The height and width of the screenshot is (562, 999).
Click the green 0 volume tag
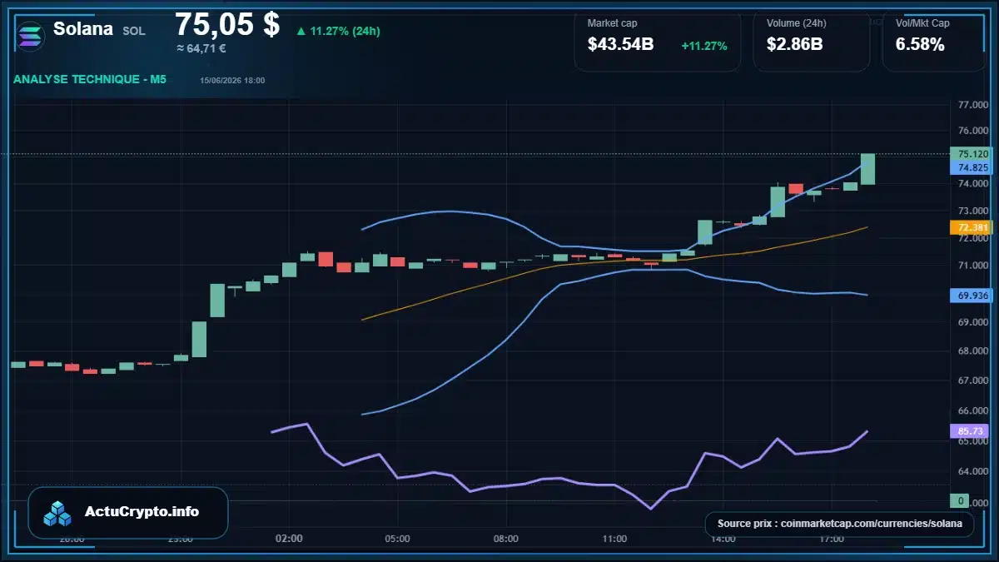pos(960,500)
